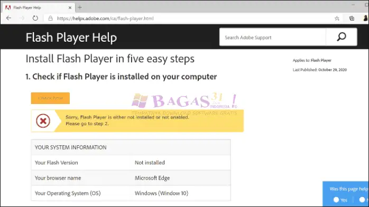Minimize the browser window
This screenshot has height=207, width=369.
[353, 5]
